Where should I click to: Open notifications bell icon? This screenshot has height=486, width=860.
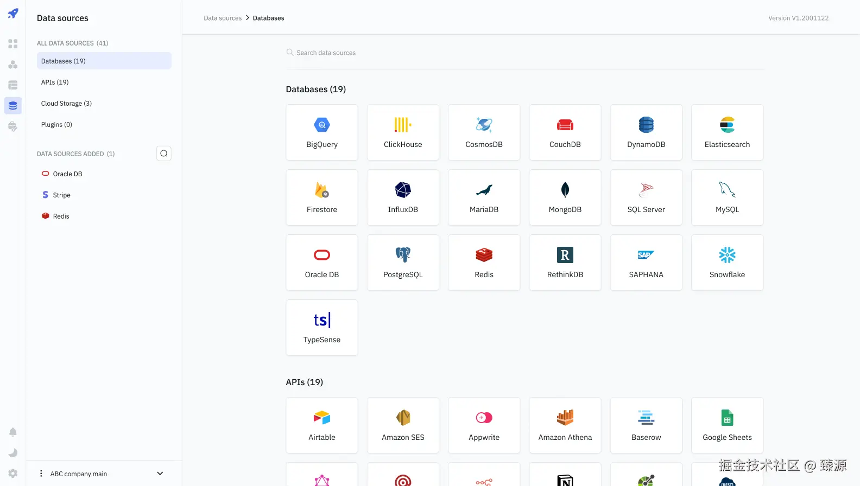coord(13,432)
